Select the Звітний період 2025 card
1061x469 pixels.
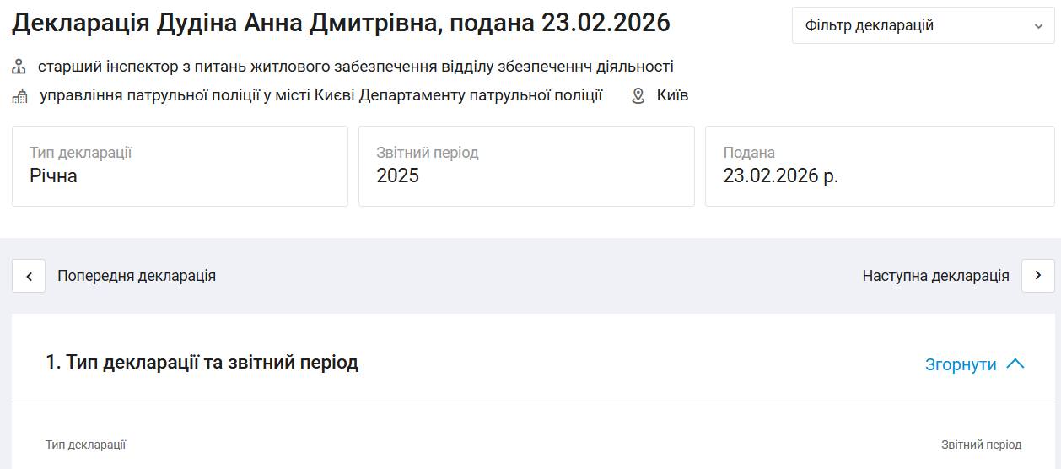(x=526, y=165)
